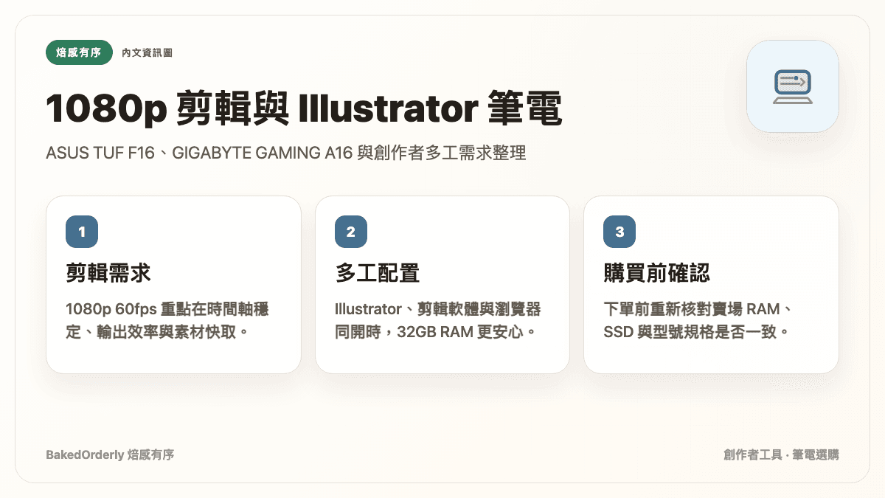
Task: Select the 內文資訊圖 label
Action: pos(147,52)
